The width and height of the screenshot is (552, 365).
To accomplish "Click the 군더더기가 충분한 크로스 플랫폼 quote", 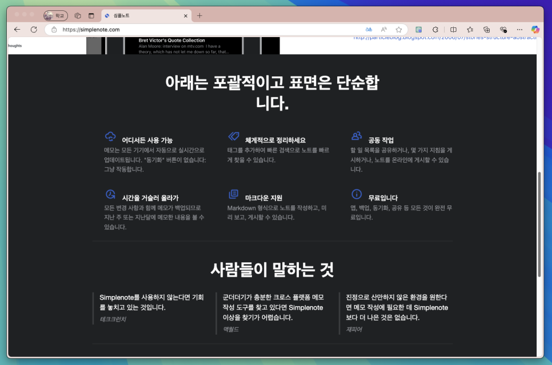I will coord(273,307).
